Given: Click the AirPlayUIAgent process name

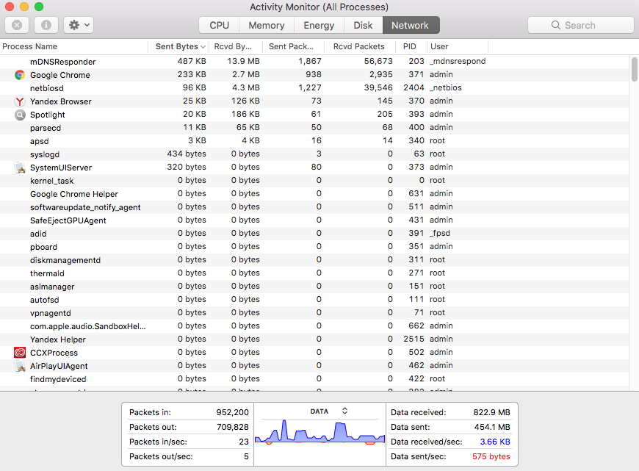Looking at the screenshot, I should click(59, 366).
